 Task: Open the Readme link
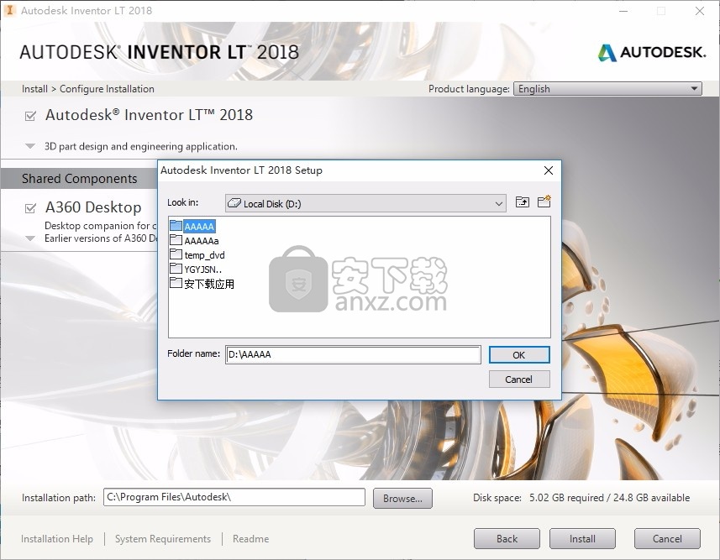(250, 539)
